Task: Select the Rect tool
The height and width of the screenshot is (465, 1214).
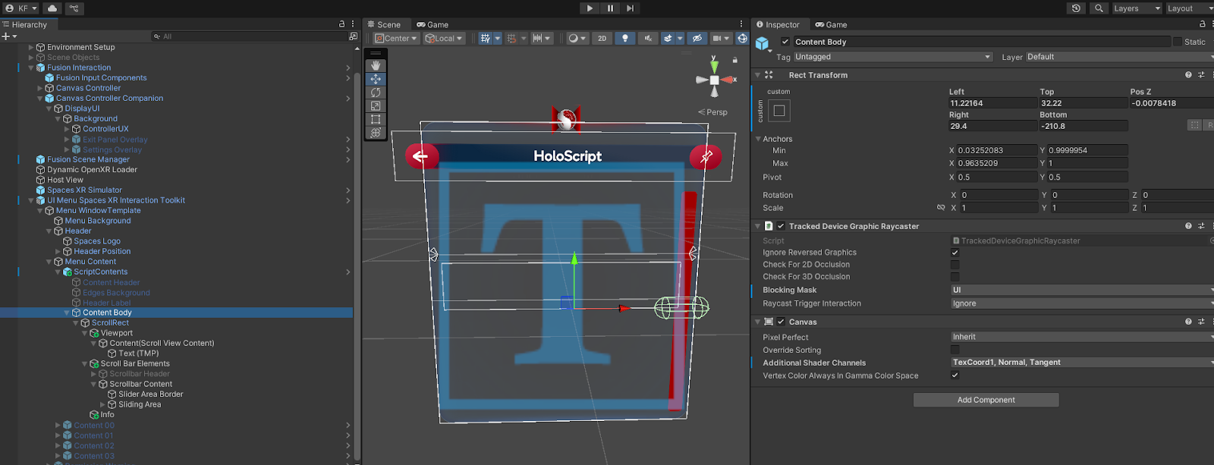Action: click(376, 119)
